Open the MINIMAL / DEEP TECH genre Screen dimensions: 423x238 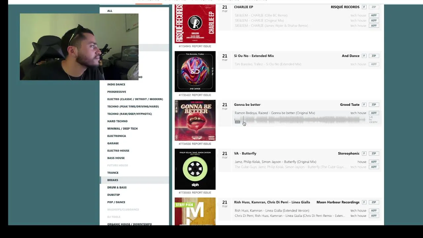pos(122,129)
